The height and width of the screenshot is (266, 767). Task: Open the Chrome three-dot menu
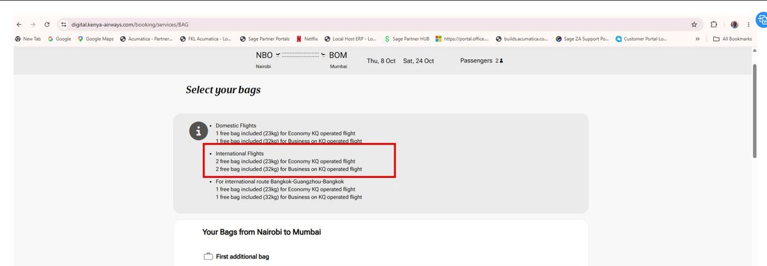coord(748,24)
